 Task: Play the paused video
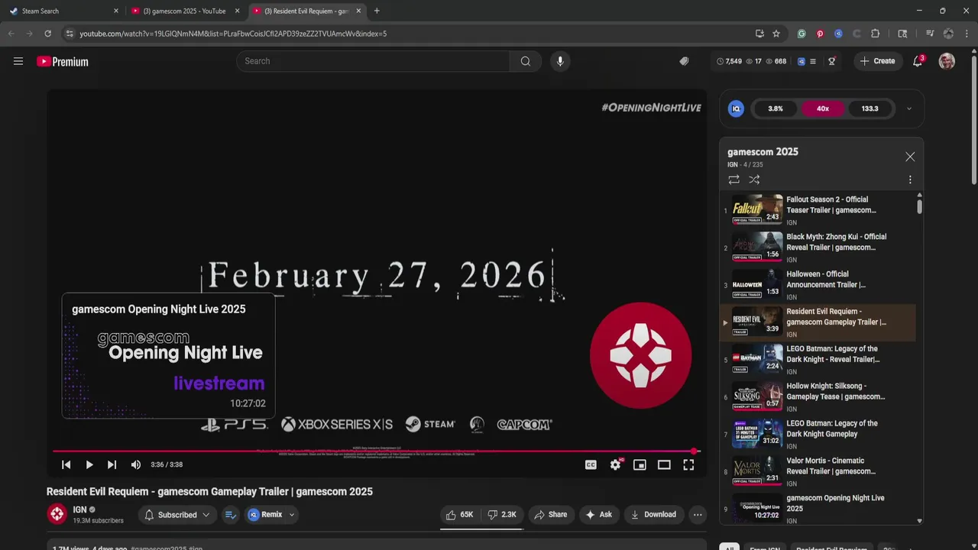click(x=89, y=464)
